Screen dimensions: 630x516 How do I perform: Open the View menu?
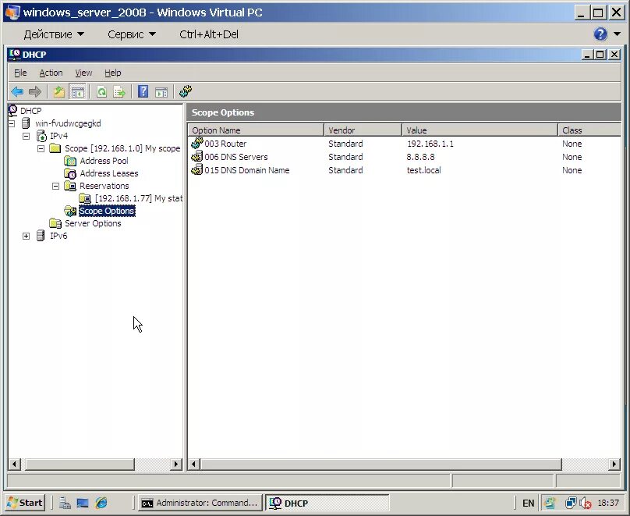83,73
